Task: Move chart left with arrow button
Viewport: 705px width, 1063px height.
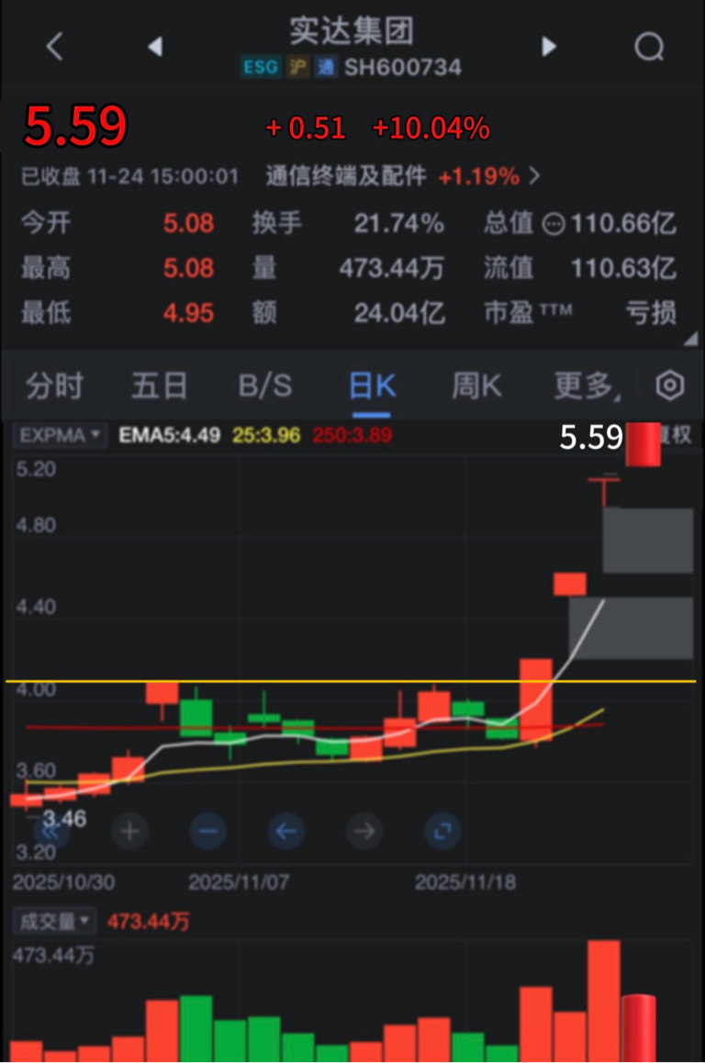Action: 286,831
